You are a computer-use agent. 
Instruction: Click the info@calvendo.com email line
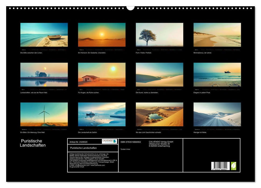[87, 165]
